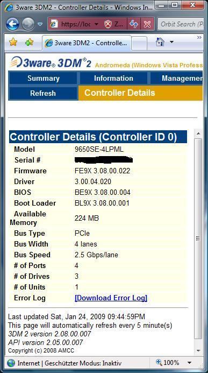Click the Download Error Log link
This screenshot has width=208, height=373.
click(x=111, y=298)
